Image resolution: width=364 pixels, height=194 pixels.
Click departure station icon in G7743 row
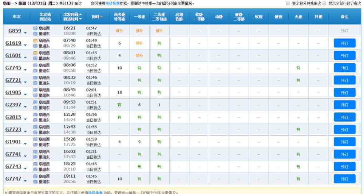tap(35, 164)
